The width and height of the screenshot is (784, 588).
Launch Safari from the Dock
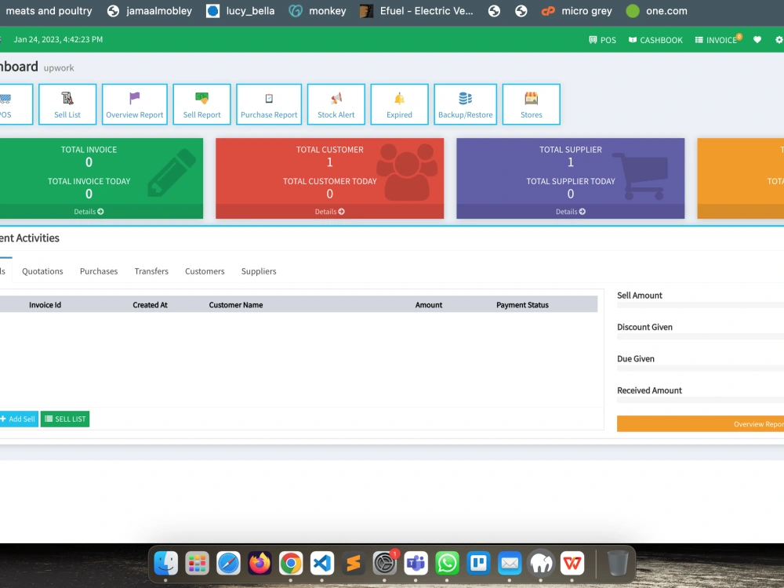[x=228, y=564]
